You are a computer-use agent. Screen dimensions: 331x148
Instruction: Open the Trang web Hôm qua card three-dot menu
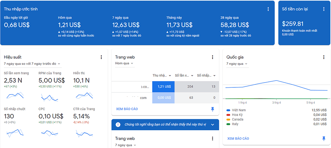point(212,57)
